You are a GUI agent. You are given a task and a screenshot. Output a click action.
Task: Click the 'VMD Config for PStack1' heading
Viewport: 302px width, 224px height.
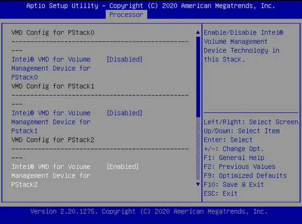tap(53, 86)
